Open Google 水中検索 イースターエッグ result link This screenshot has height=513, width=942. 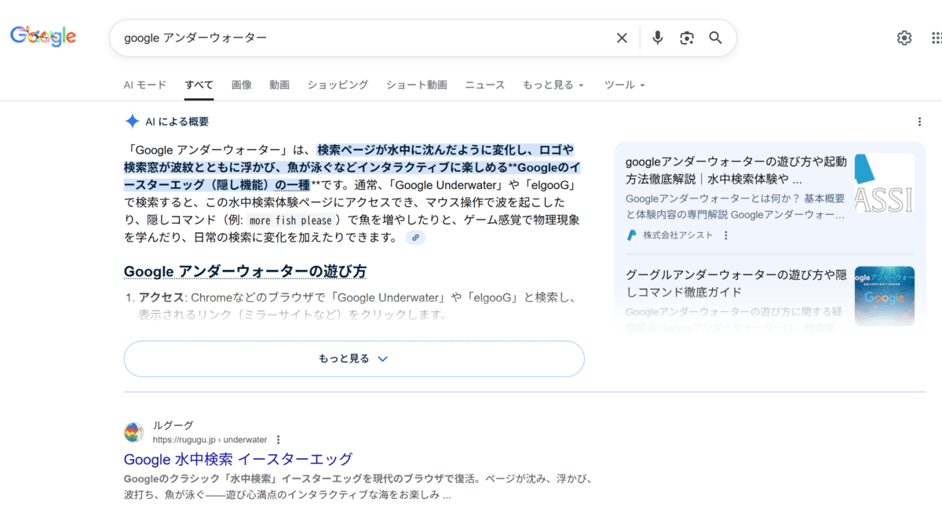click(x=238, y=459)
